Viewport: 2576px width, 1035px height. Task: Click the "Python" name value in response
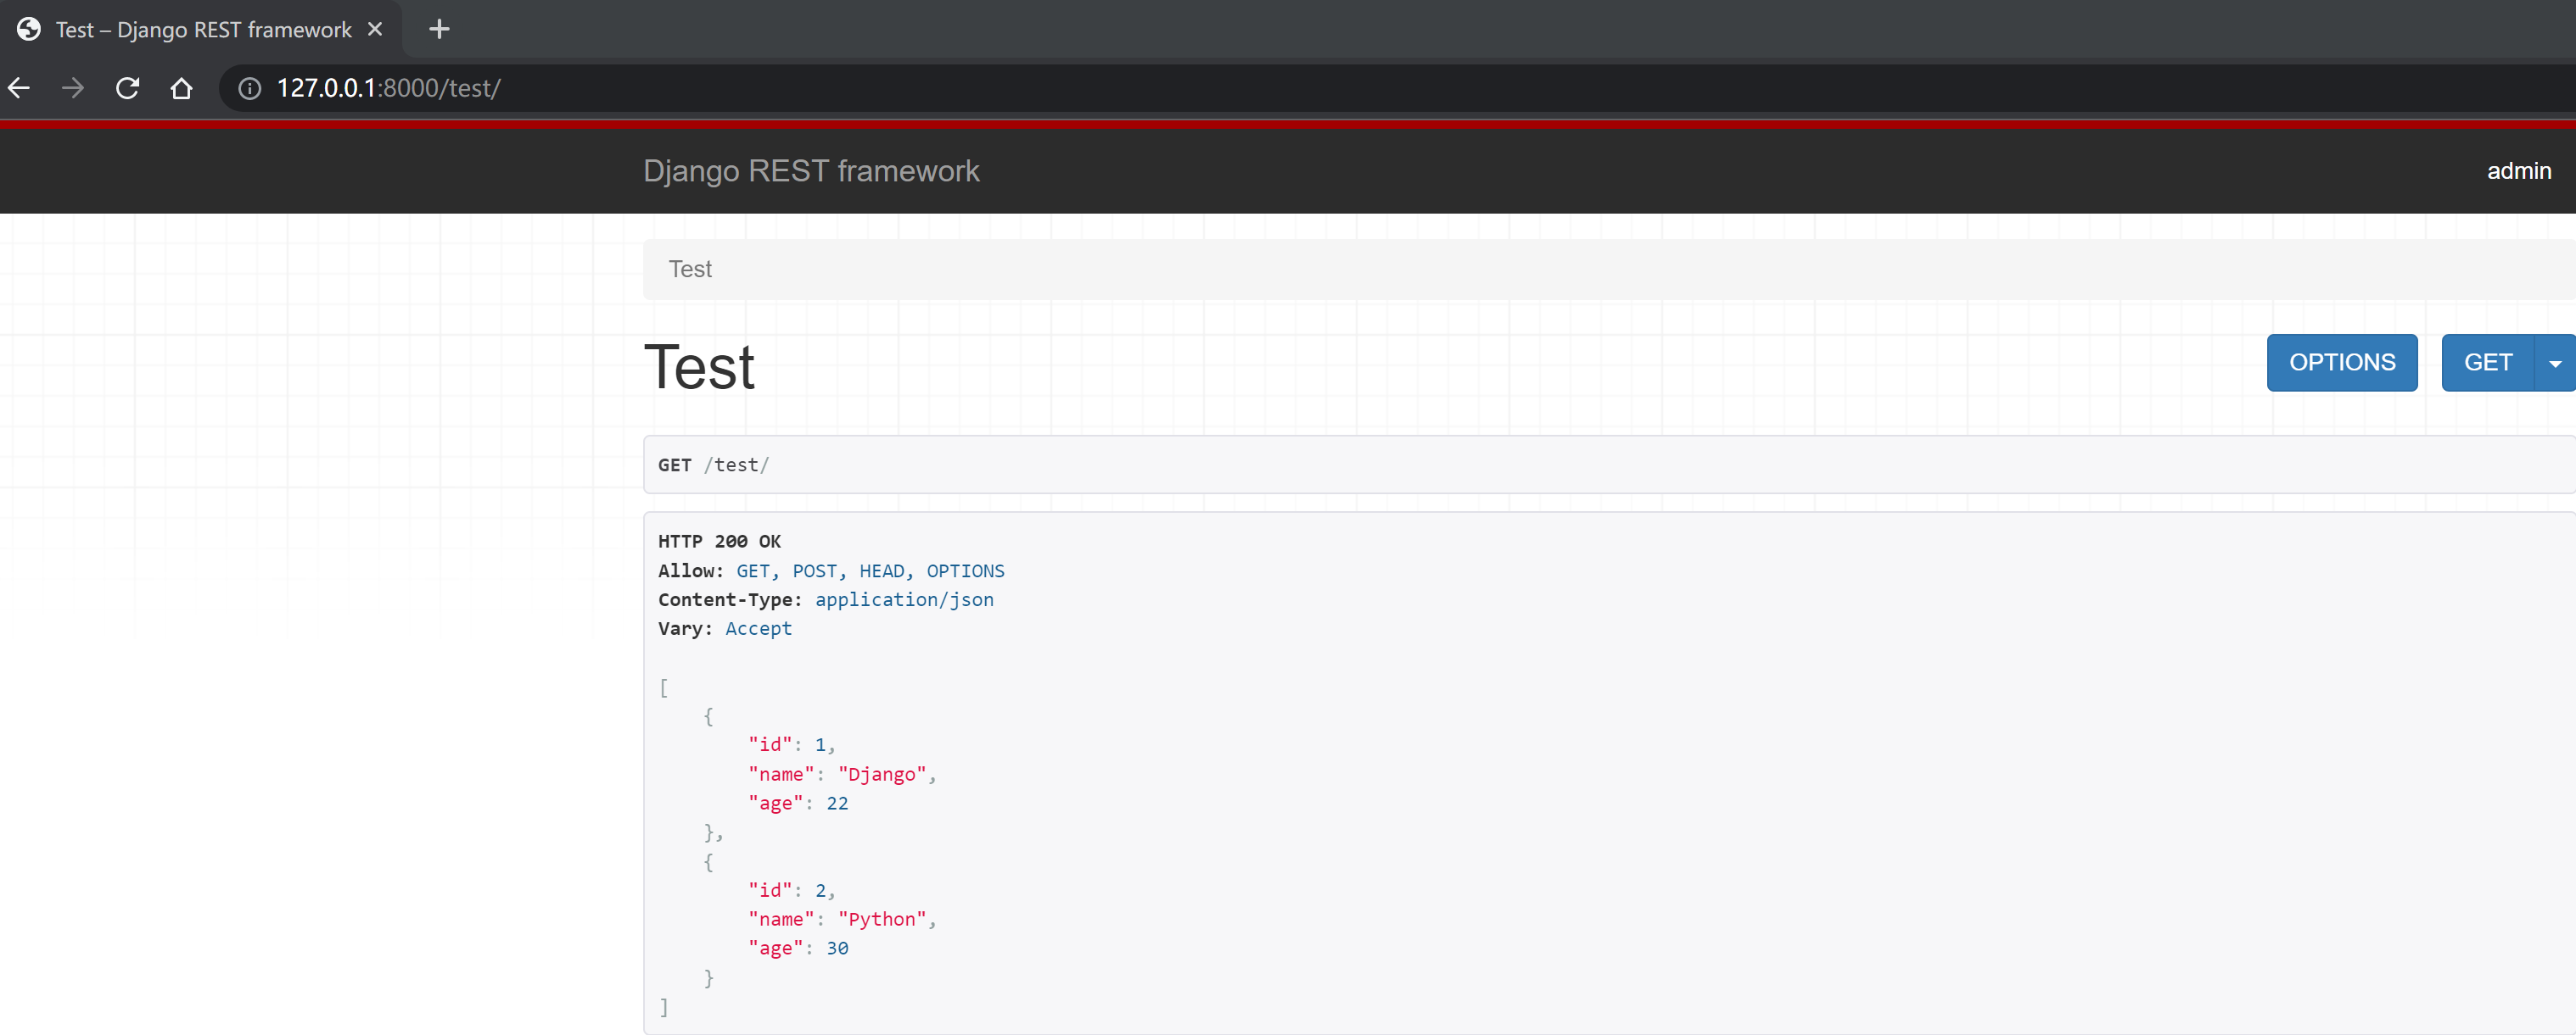pyautogui.click(x=881, y=919)
